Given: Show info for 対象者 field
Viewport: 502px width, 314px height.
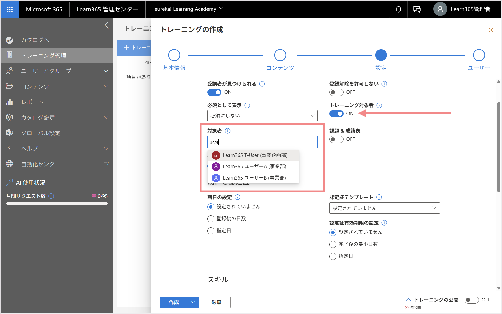Looking at the screenshot, I should pos(228,131).
